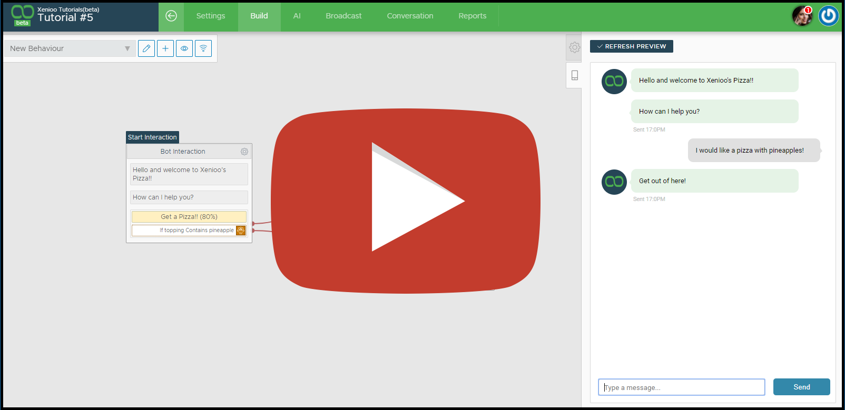This screenshot has width=845, height=410.
Task: Add a new behaviour with plus icon
Action: (165, 48)
